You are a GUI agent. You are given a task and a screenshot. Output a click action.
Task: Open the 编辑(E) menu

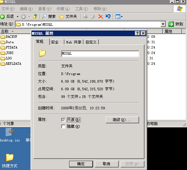26,9
